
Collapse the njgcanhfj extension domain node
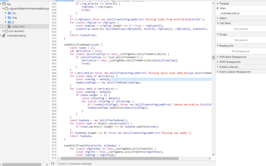[3, 8]
